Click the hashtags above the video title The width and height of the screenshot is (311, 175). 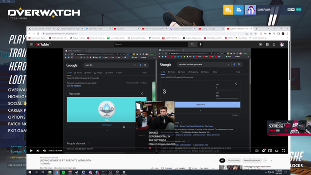tap(49, 157)
